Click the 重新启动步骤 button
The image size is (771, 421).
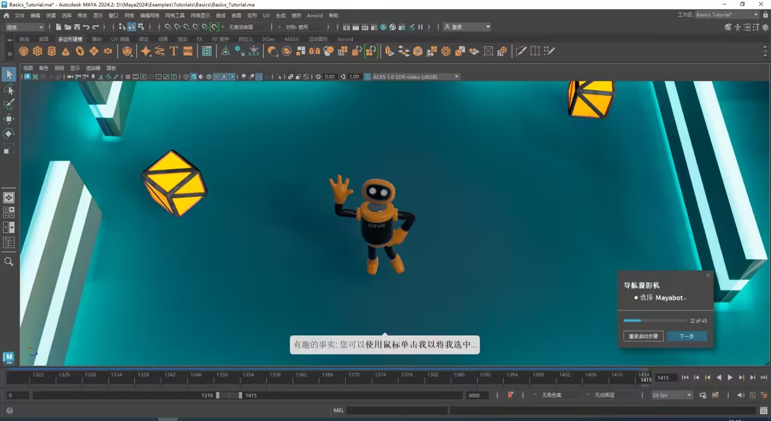coord(643,336)
